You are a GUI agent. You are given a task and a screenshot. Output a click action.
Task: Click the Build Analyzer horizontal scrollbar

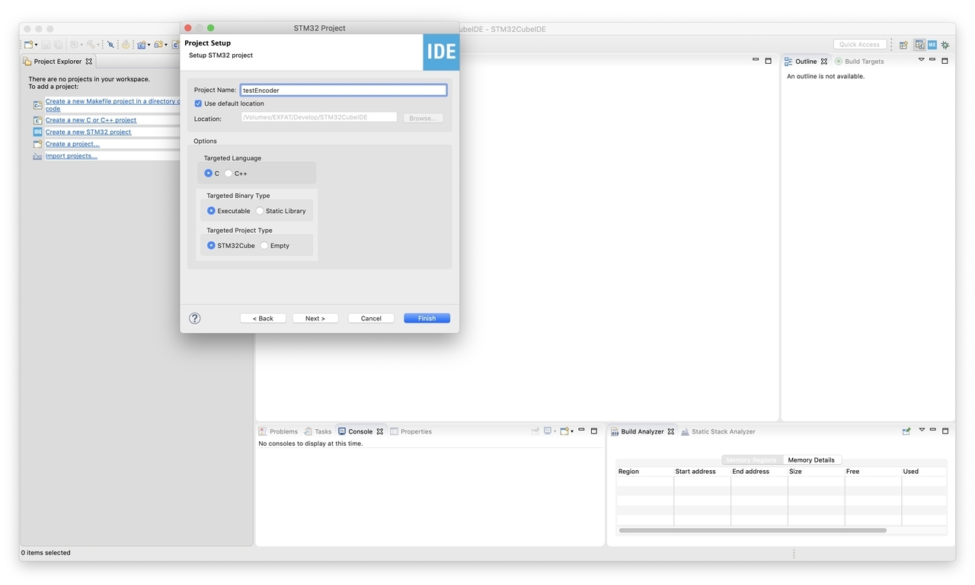point(753,530)
